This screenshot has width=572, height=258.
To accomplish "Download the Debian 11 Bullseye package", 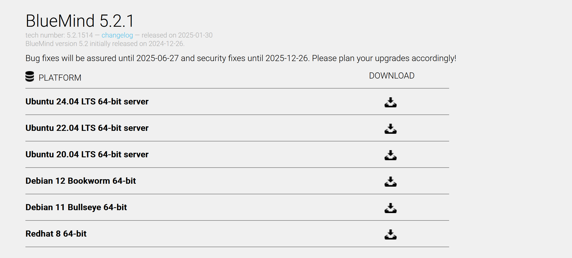I will point(391,208).
